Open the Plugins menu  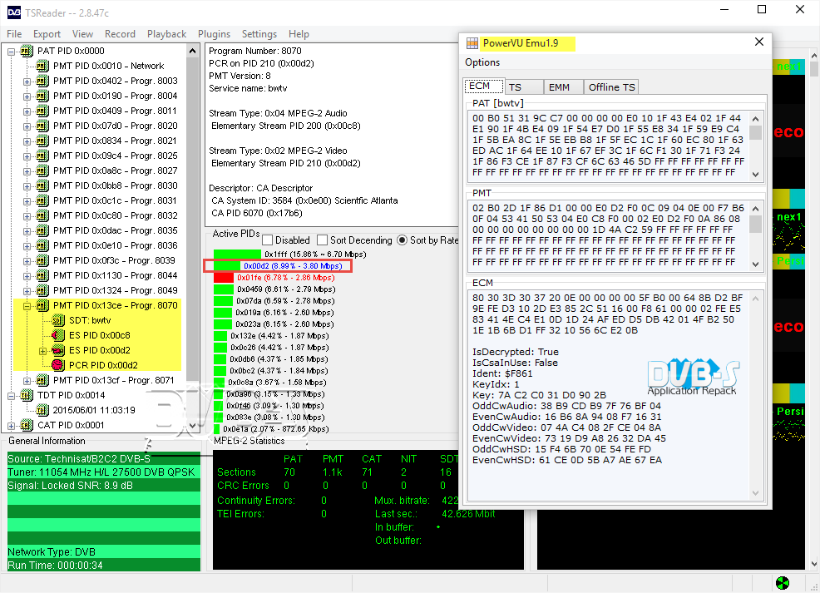pyautogui.click(x=214, y=34)
